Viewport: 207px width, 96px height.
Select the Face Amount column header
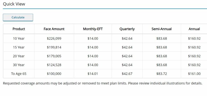(x=54, y=29)
